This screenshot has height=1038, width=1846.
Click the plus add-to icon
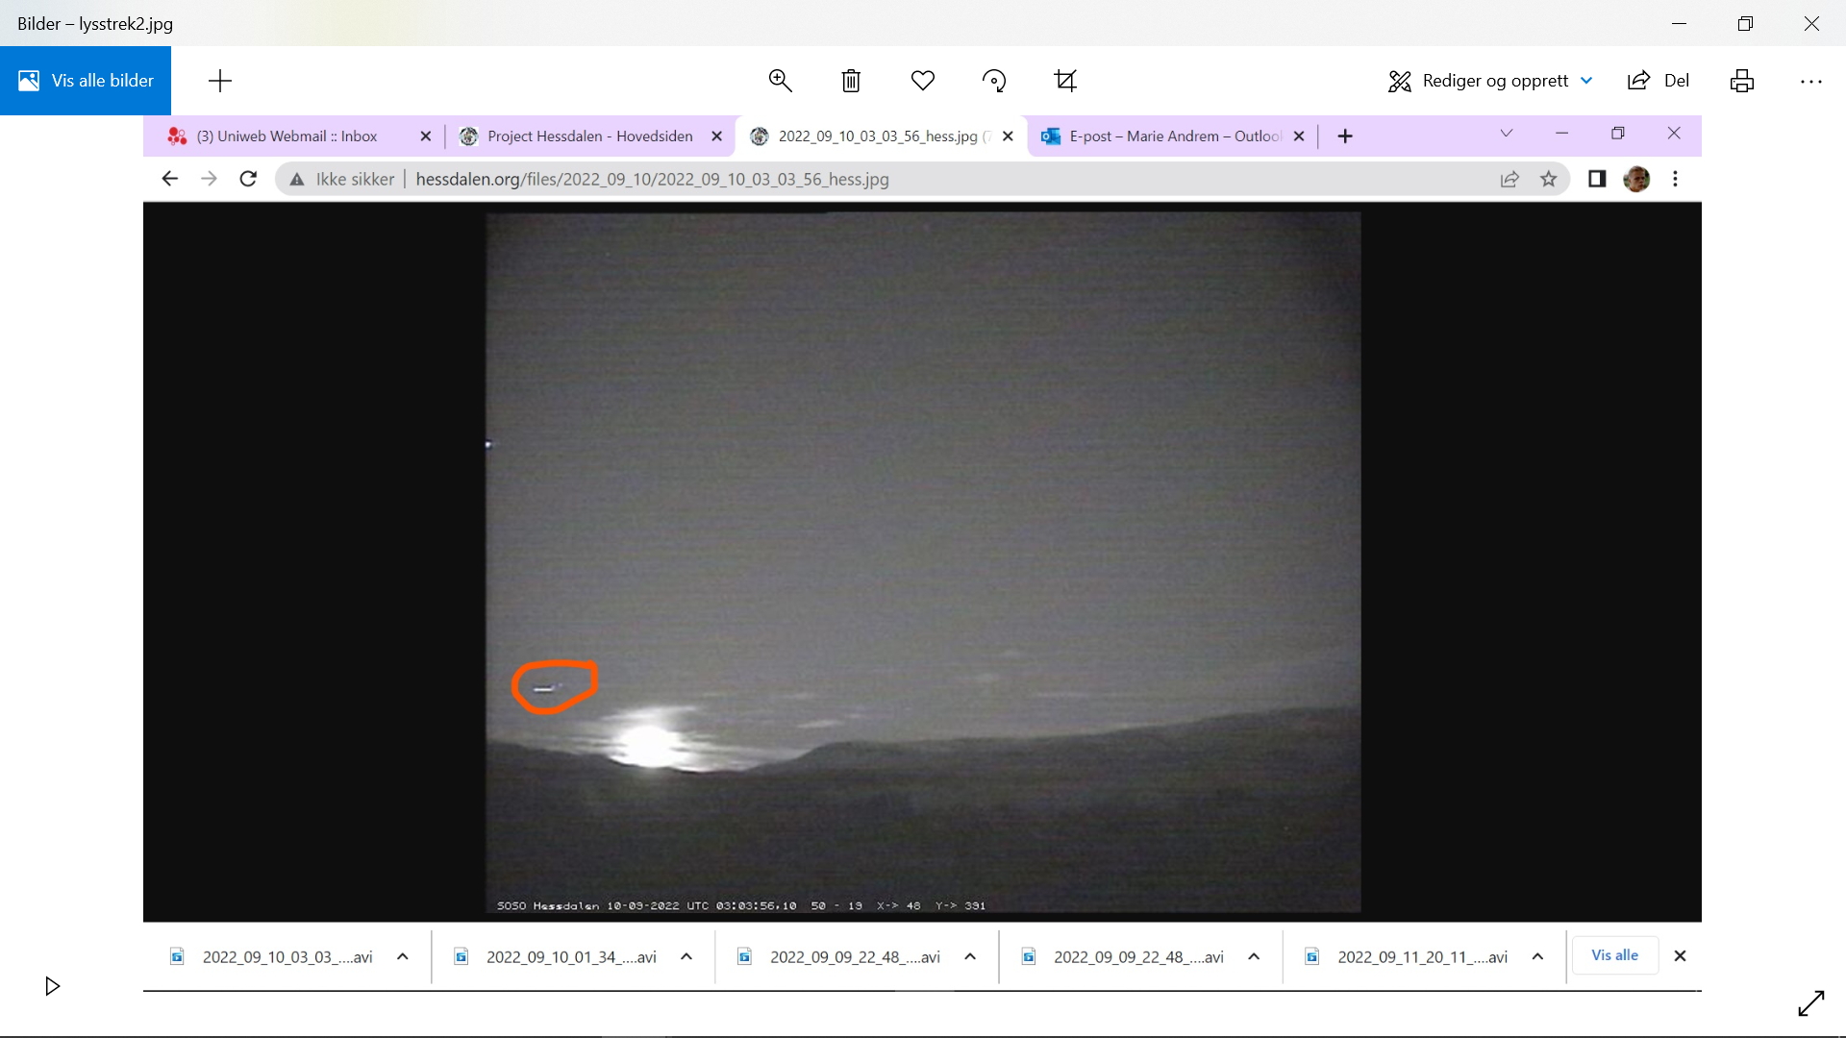[220, 81]
